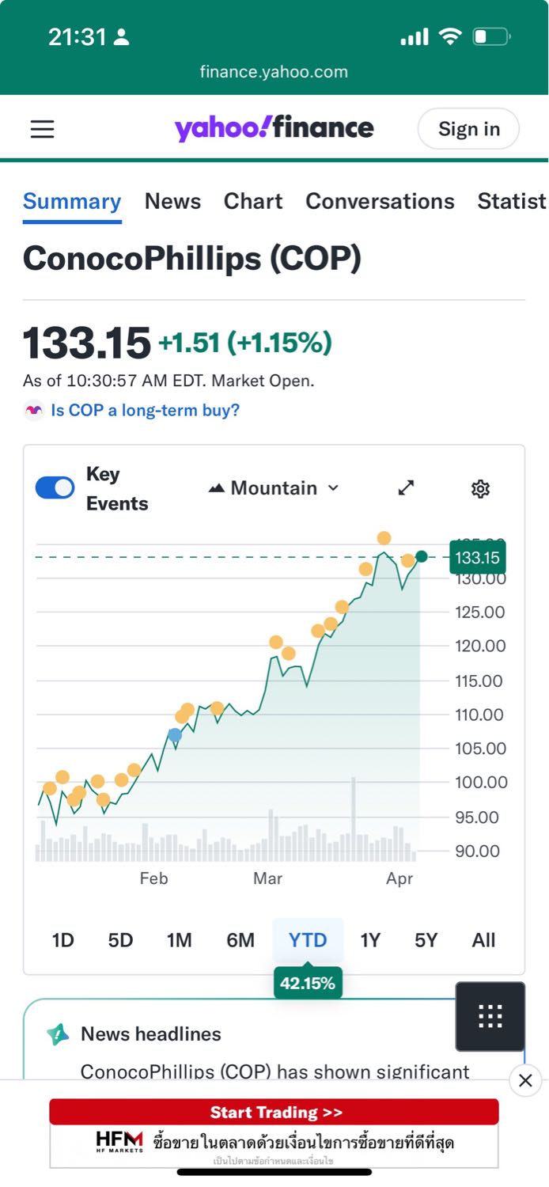The height and width of the screenshot is (1187, 549).
Task: Open the Mountain chart type dropdown
Action: tap(274, 488)
